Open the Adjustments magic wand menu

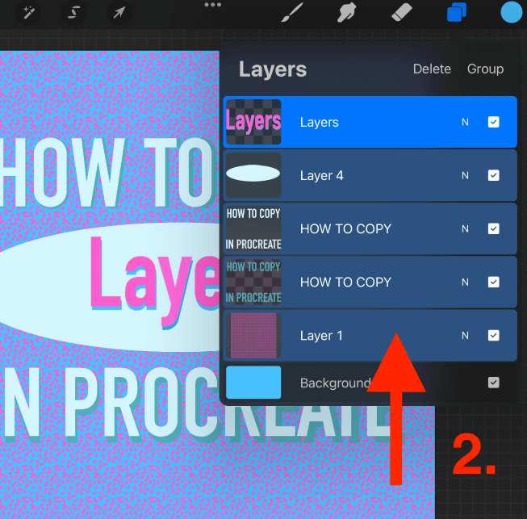coord(28,13)
